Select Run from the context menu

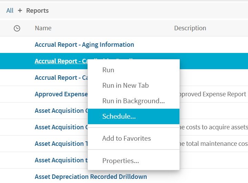[x=108, y=70]
